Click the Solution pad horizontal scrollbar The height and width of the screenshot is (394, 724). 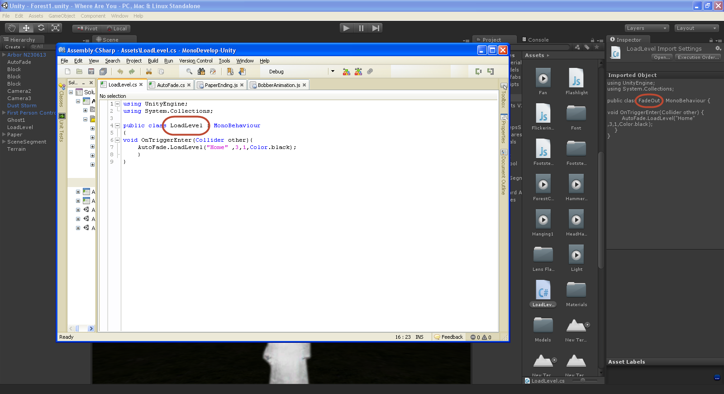click(81, 329)
